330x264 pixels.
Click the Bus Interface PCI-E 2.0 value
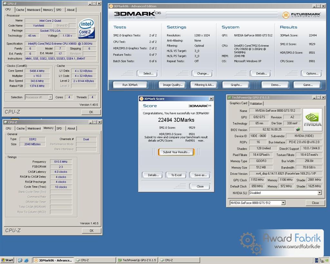pos(304,142)
